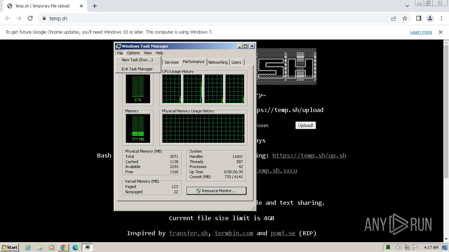This screenshot has height=252, width=449.
Task: Open the Action Center flag icon
Action: 416,247
